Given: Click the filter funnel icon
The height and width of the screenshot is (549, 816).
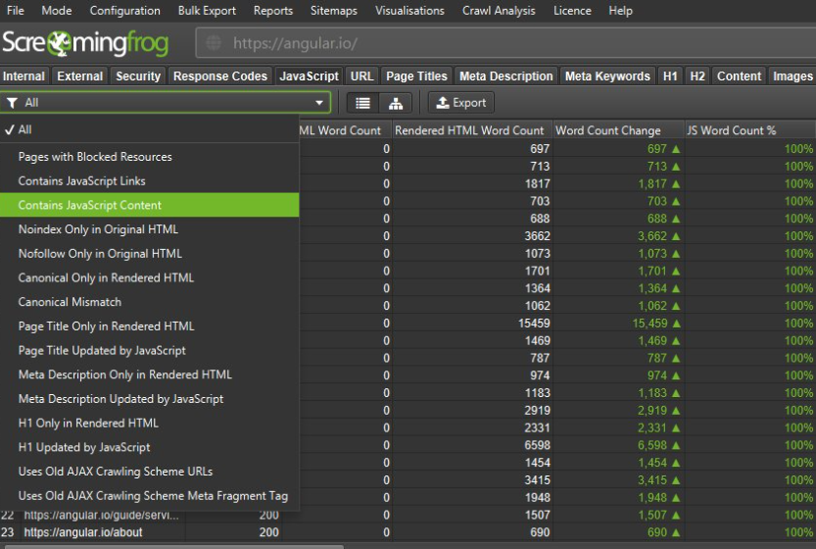Looking at the screenshot, I should [12, 103].
